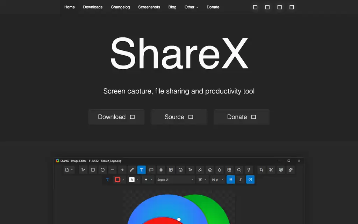
Task: Click the white handle dot on the canvas logo
Action: (179, 219)
